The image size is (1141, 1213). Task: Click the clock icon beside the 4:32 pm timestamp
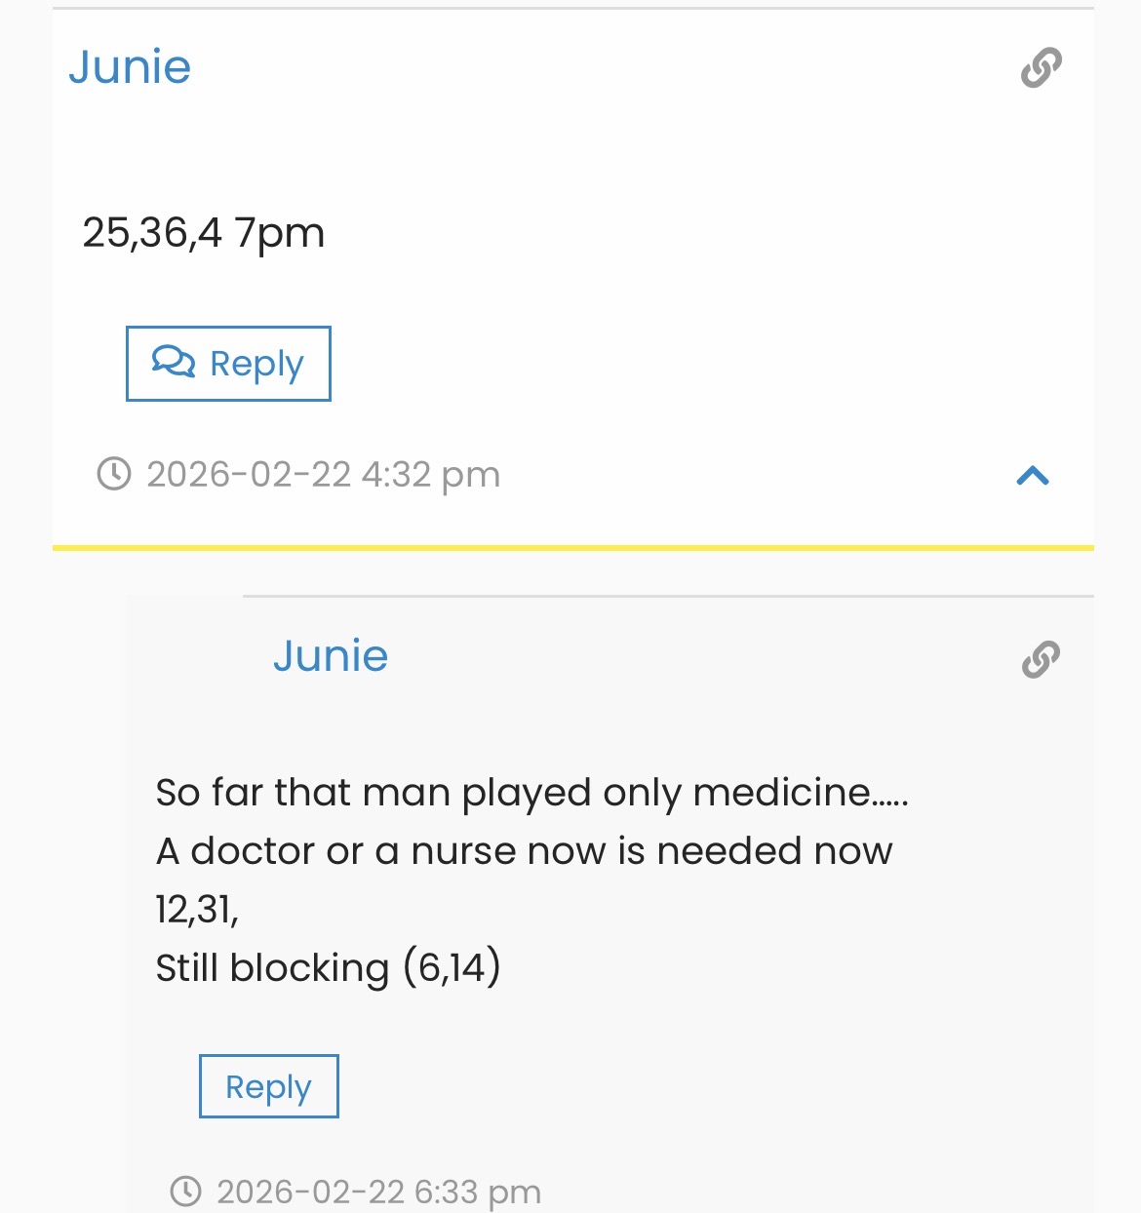pyautogui.click(x=114, y=474)
